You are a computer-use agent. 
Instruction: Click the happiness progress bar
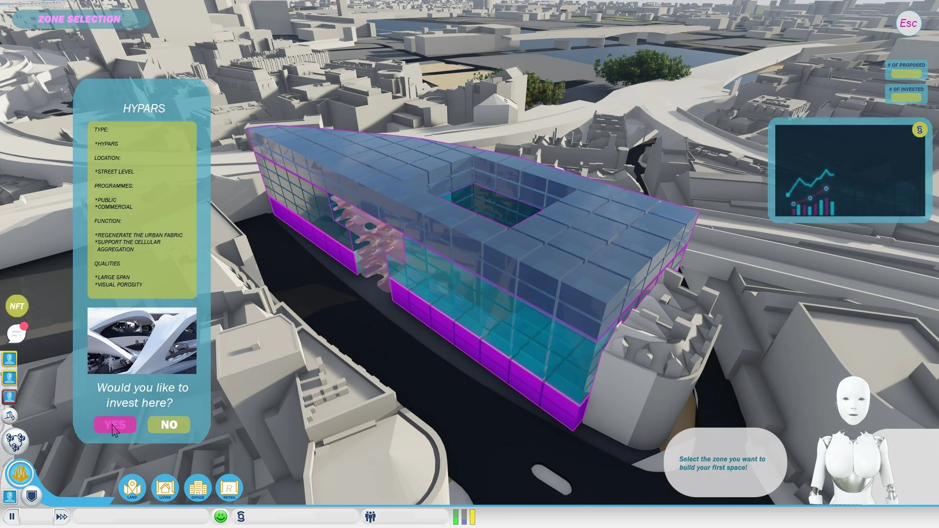coord(142,516)
